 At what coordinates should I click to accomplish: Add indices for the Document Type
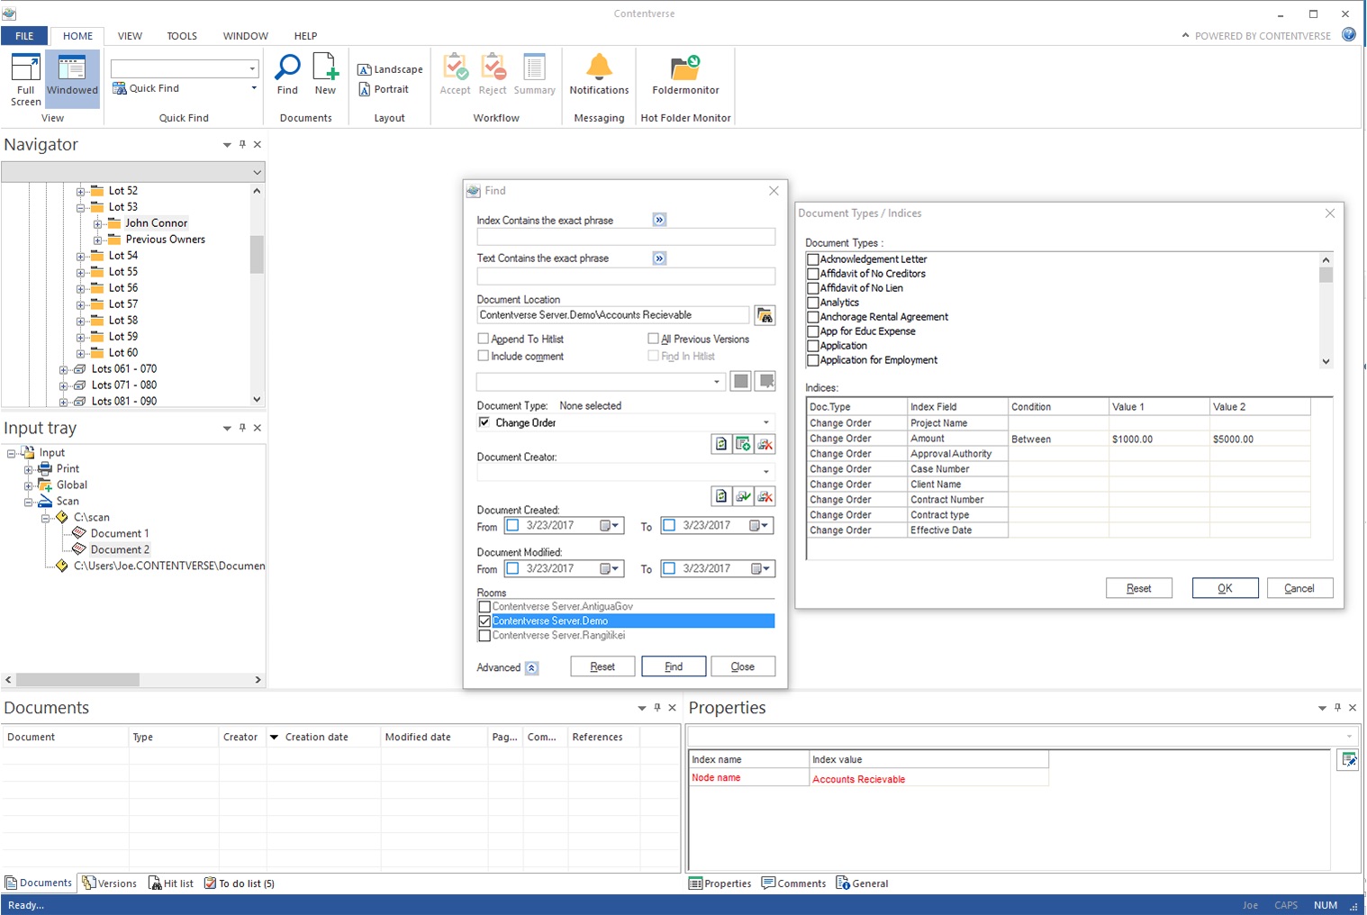point(743,444)
